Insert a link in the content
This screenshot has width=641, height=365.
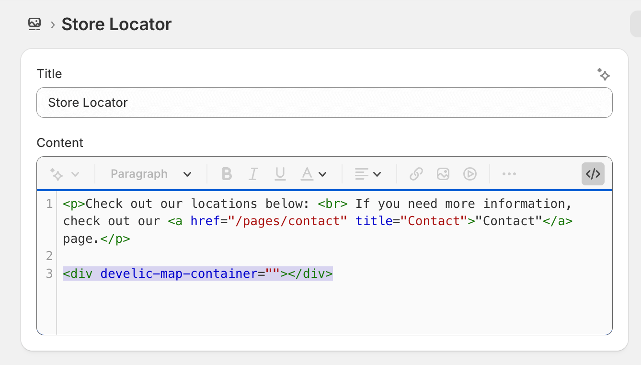[x=416, y=174]
